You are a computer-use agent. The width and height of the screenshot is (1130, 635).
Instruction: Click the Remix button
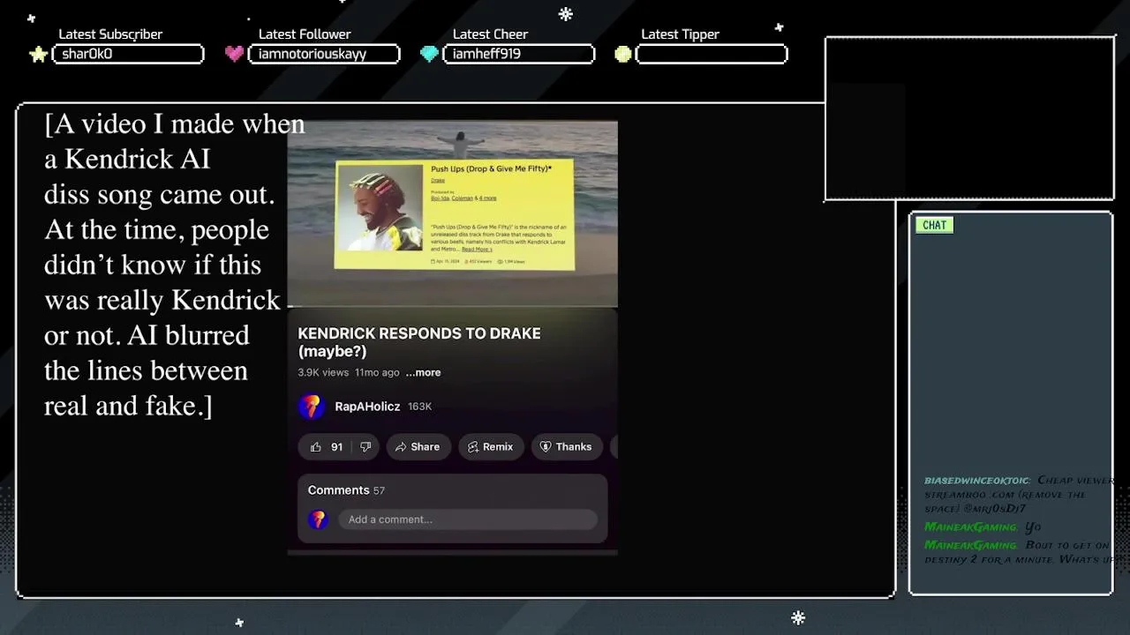click(x=490, y=447)
